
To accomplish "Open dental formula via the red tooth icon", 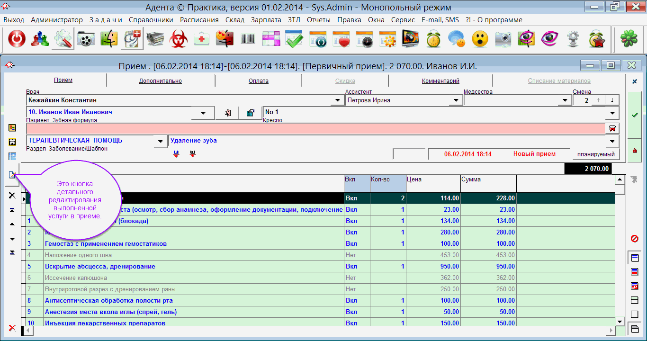I will click(x=612, y=128).
